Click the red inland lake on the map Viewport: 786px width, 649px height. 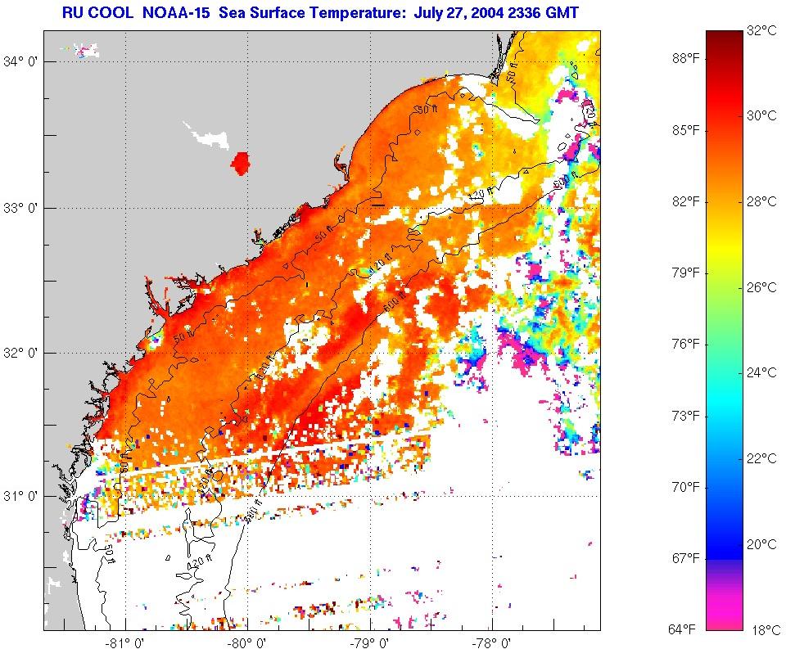240,164
